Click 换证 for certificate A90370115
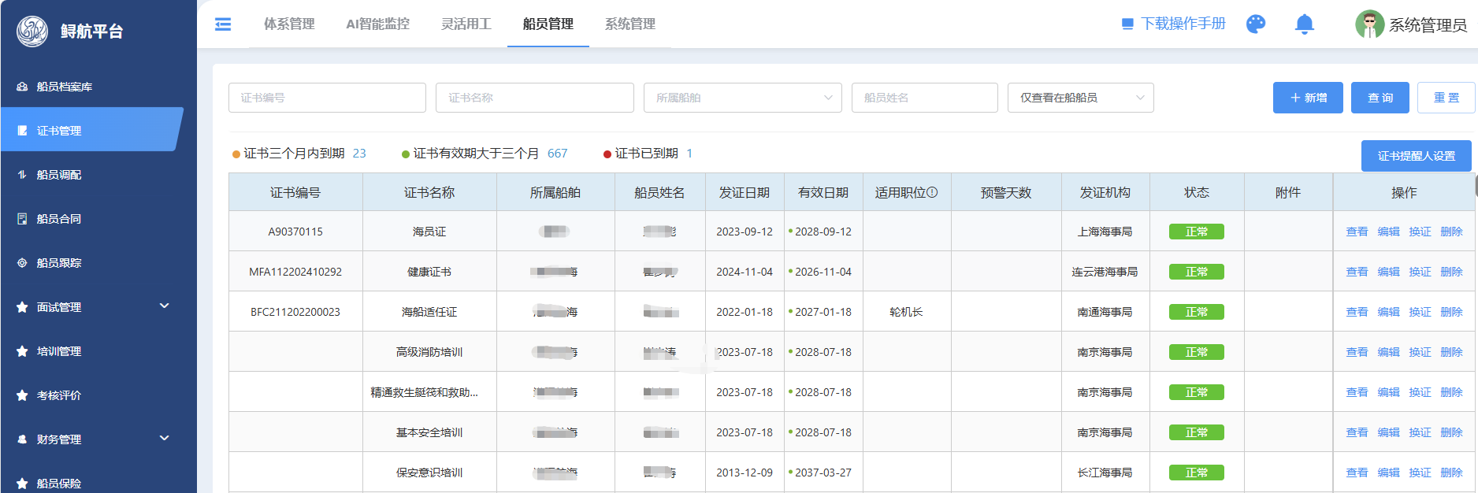 click(x=1420, y=232)
